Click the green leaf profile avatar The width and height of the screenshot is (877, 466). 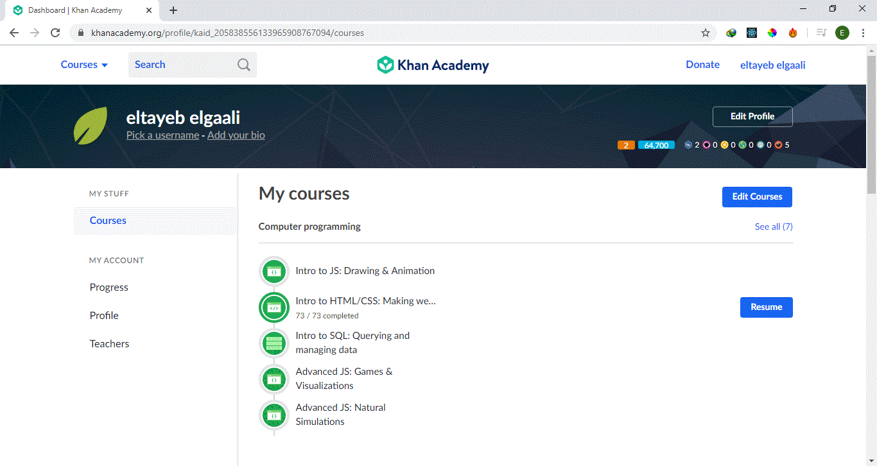tap(91, 126)
